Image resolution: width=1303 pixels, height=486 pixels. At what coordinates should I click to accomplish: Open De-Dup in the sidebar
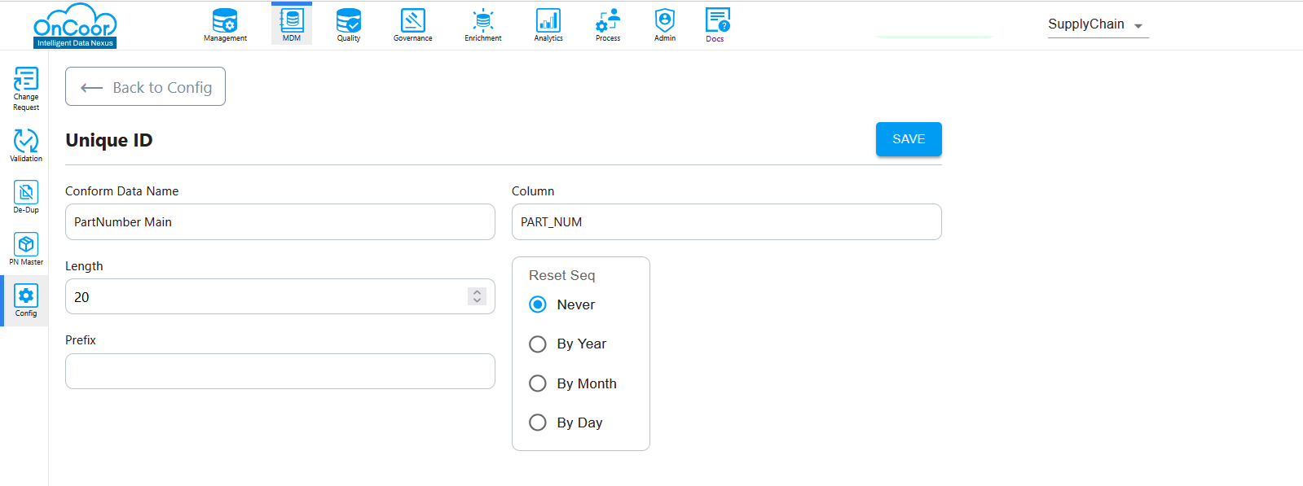pyautogui.click(x=26, y=197)
